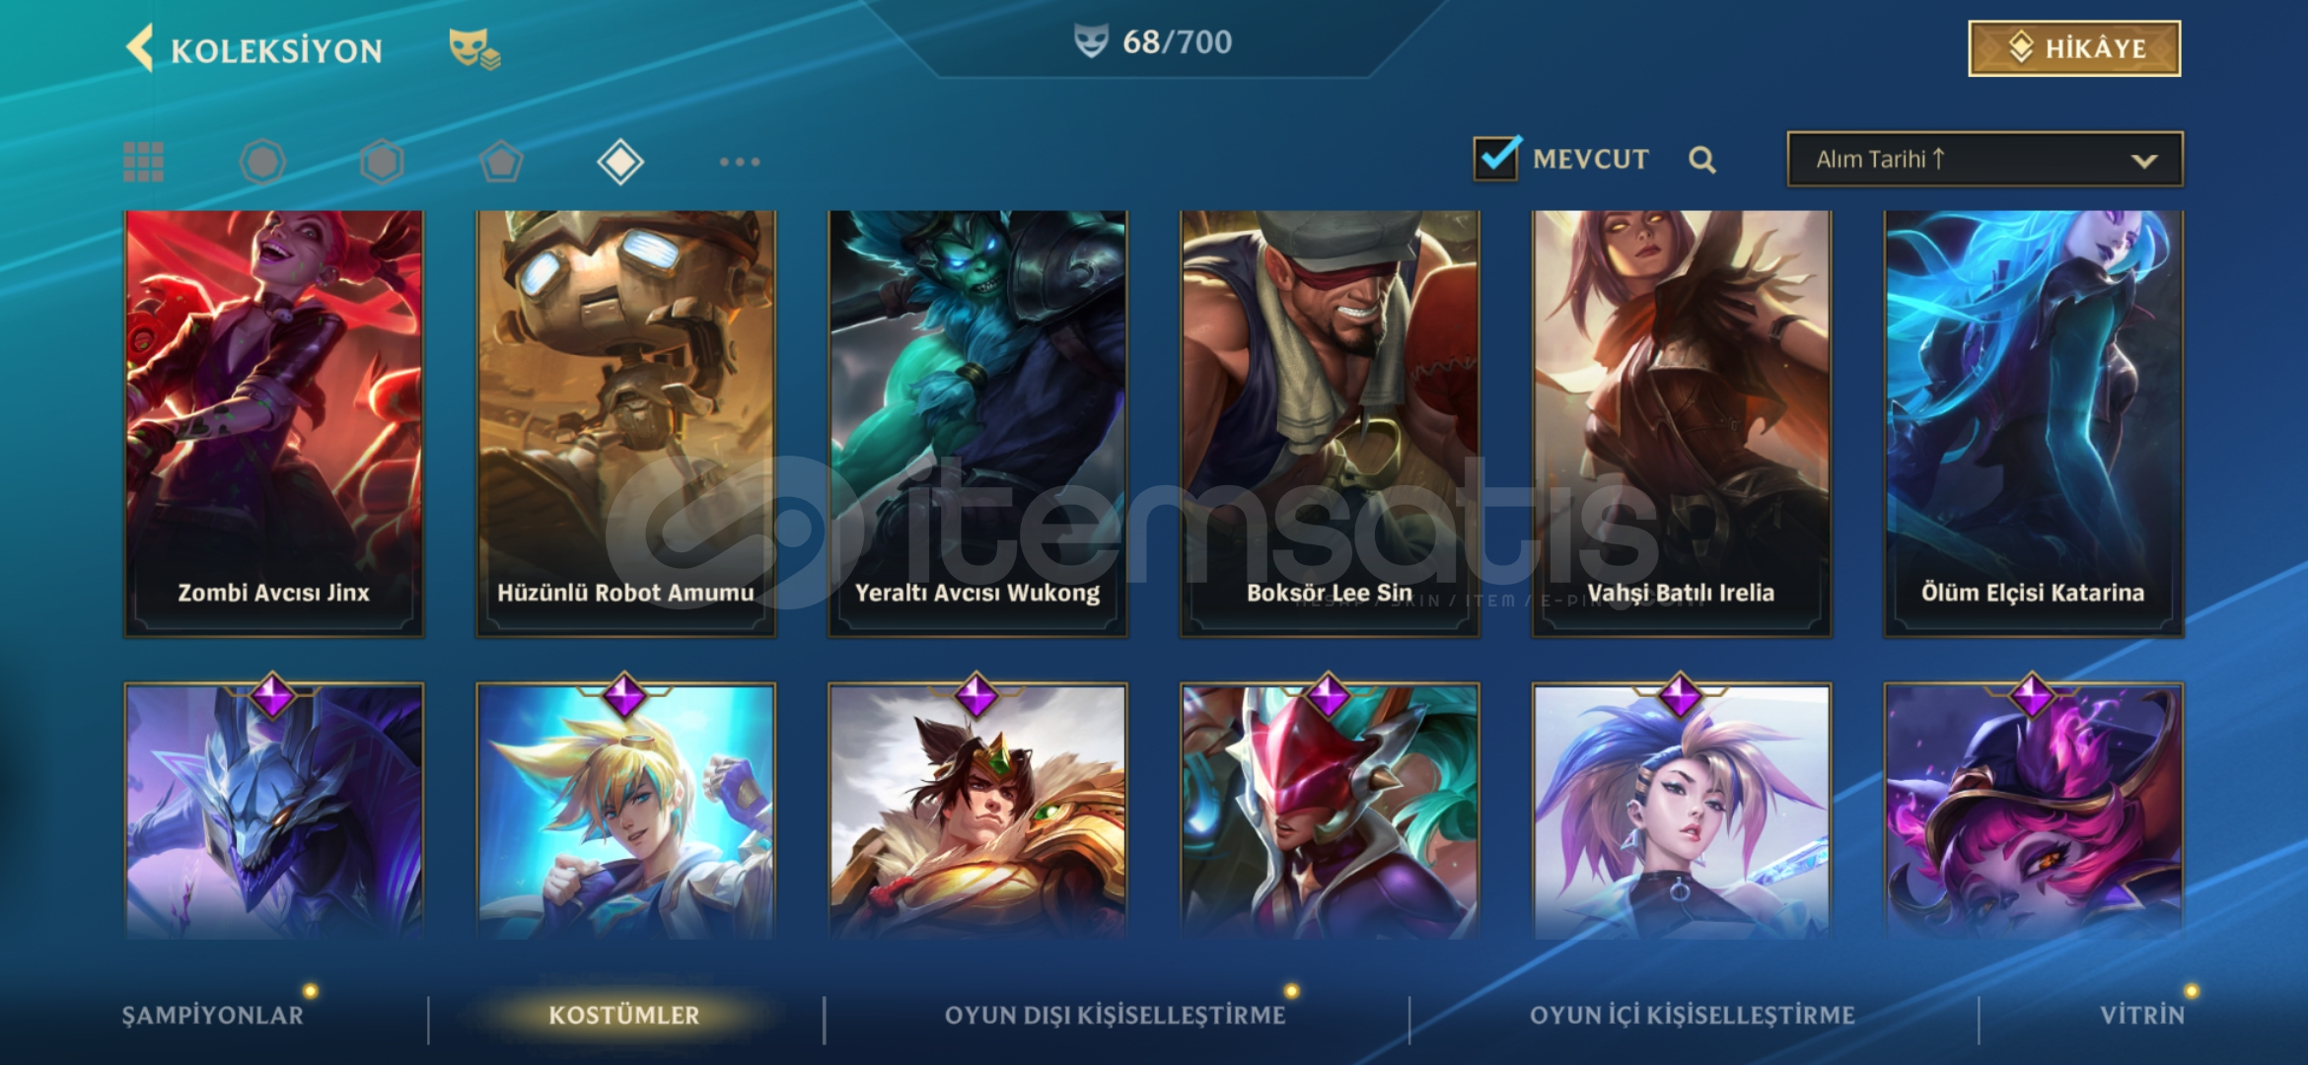The height and width of the screenshot is (1065, 2308).
Task: Select the diamond rarity filter icon
Action: pyautogui.click(x=620, y=162)
